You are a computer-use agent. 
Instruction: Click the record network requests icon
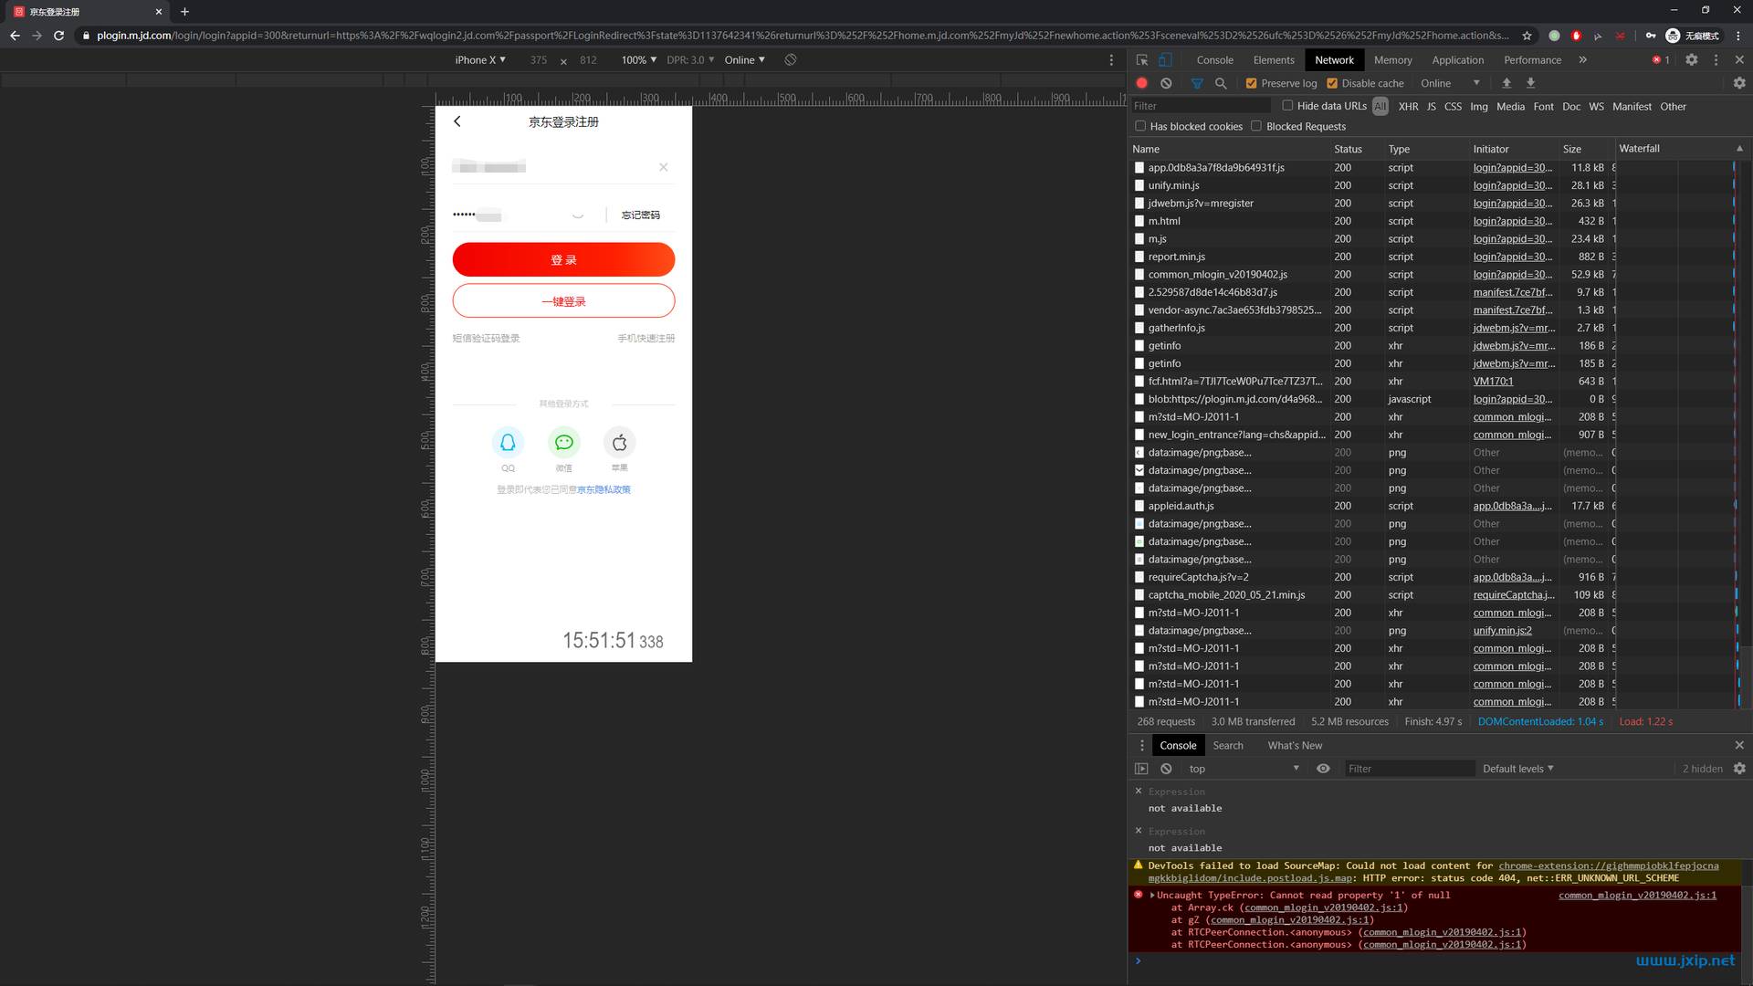pos(1140,83)
